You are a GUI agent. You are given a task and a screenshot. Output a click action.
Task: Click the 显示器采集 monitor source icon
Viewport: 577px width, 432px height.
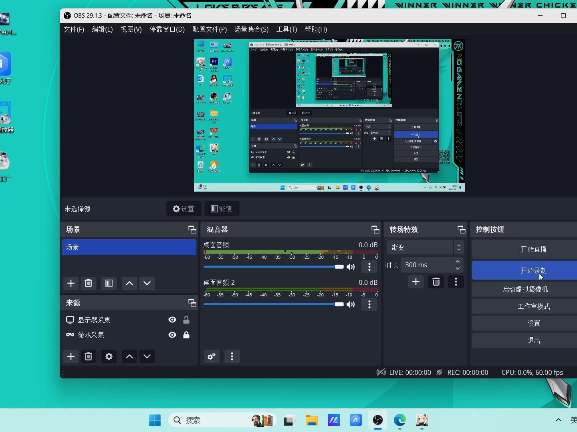tap(70, 320)
